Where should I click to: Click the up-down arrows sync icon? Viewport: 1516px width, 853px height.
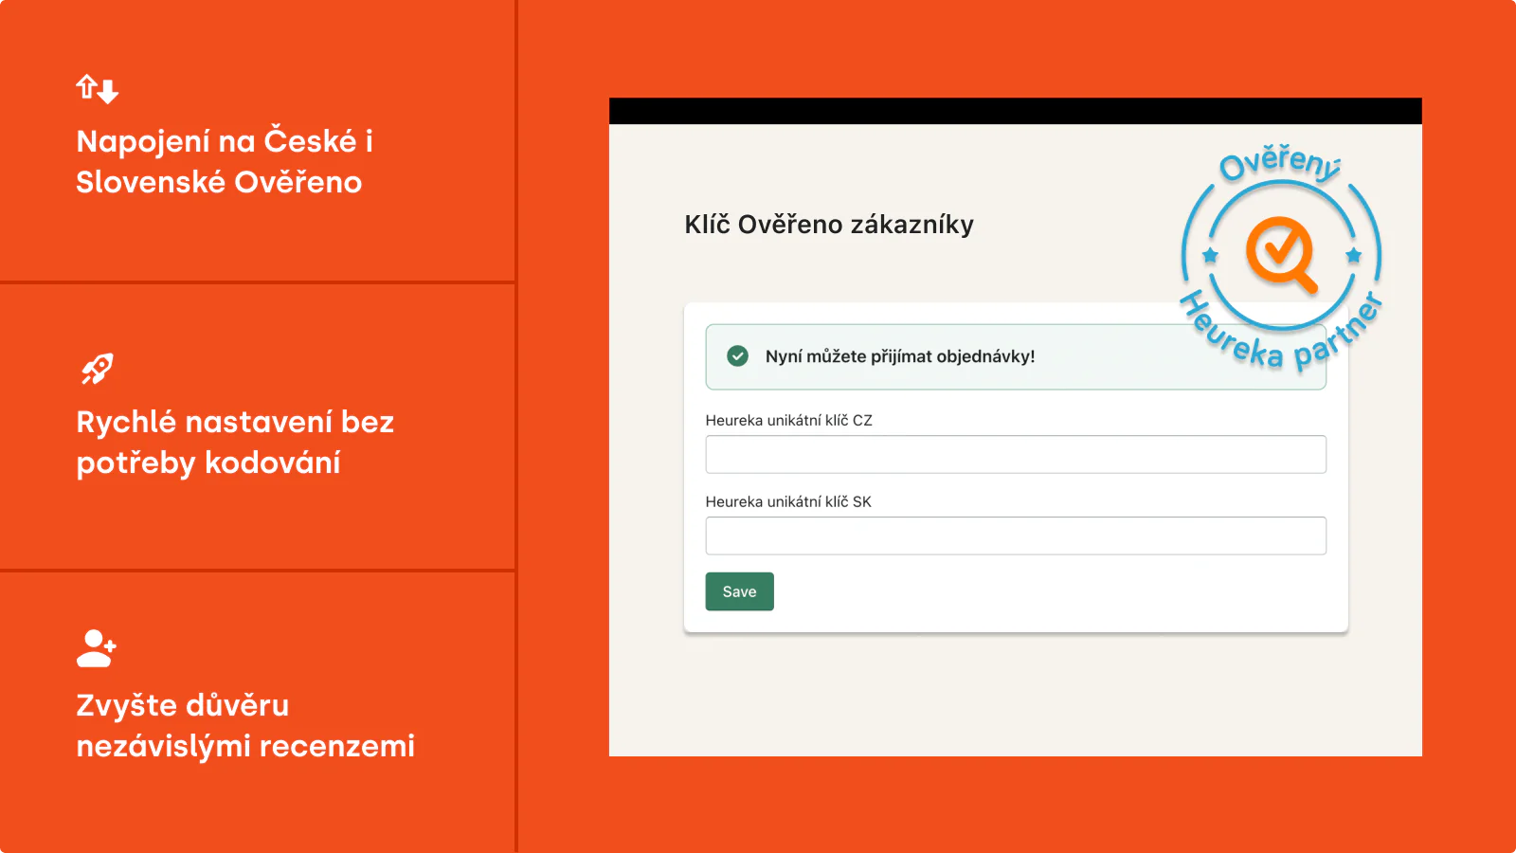click(x=98, y=89)
